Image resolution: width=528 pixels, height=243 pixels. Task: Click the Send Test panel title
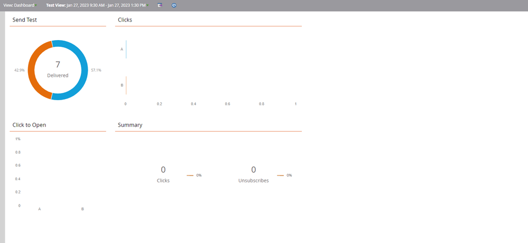click(25, 20)
